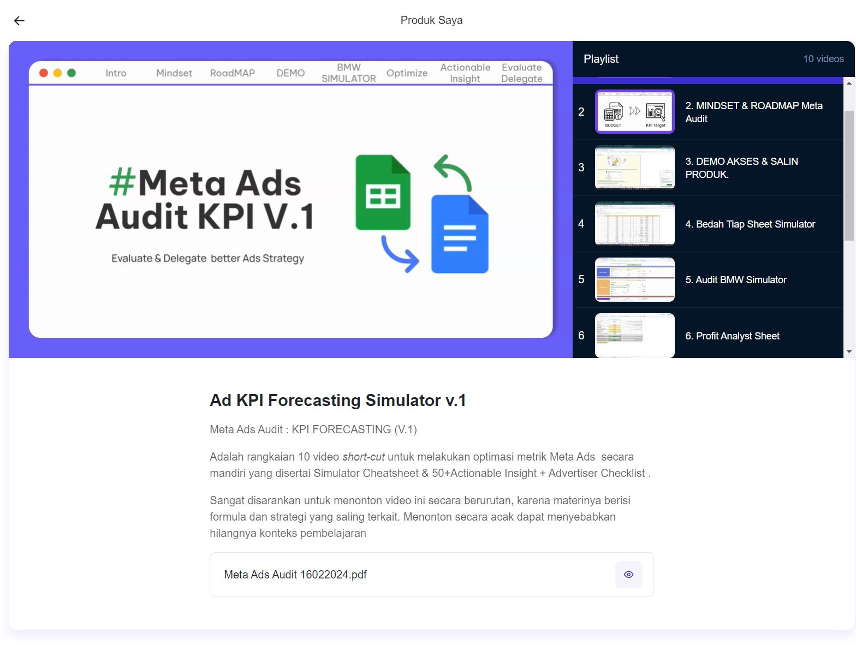The image size is (856, 663).
Task: Open thumbnail of Profit Analyst Sheet
Action: 634,336
